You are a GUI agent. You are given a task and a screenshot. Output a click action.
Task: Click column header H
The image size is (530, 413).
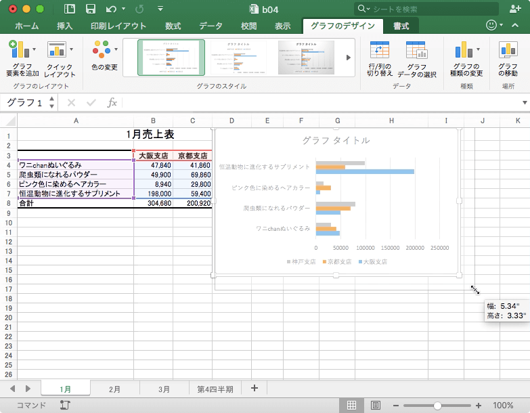[391, 121]
